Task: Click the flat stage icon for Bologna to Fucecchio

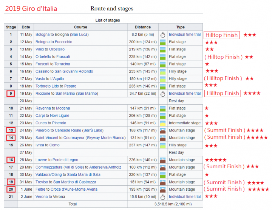Action: pos(163,42)
